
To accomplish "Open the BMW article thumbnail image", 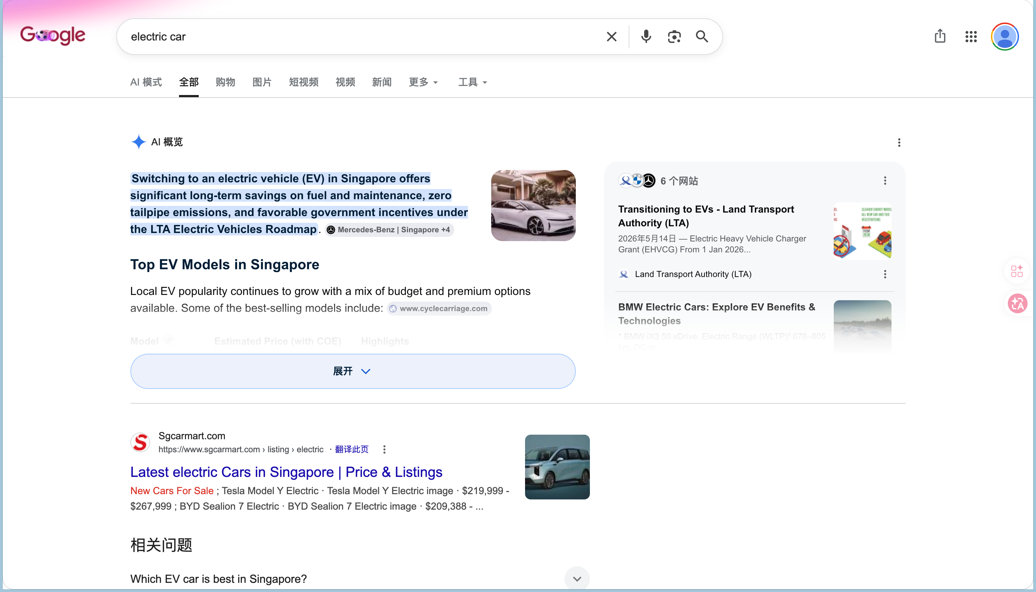I will coord(862,327).
